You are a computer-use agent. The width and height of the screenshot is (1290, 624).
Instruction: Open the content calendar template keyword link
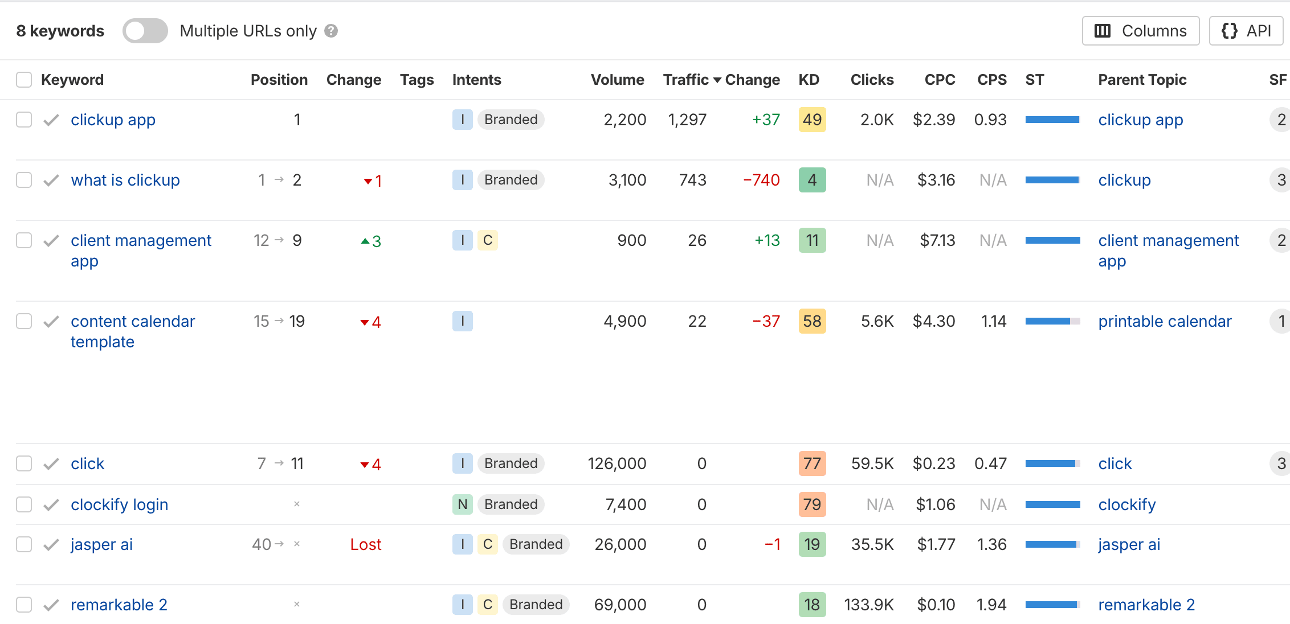click(133, 331)
